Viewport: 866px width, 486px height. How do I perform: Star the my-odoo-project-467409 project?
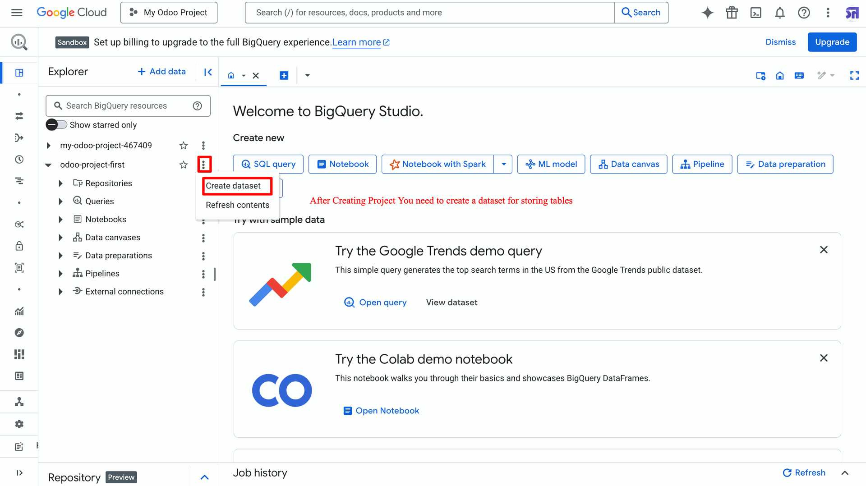tap(183, 146)
